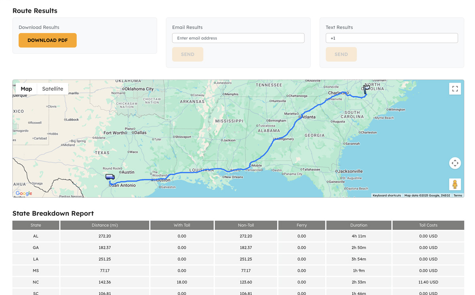Click the Toll Costs column header
475x295 pixels.
click(x=428, y=225)
